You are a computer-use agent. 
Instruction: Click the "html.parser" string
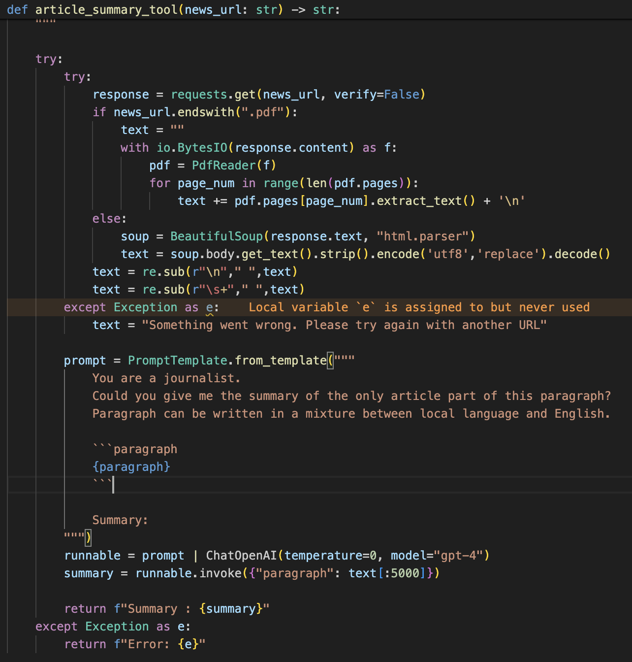(x=423, y=236)
